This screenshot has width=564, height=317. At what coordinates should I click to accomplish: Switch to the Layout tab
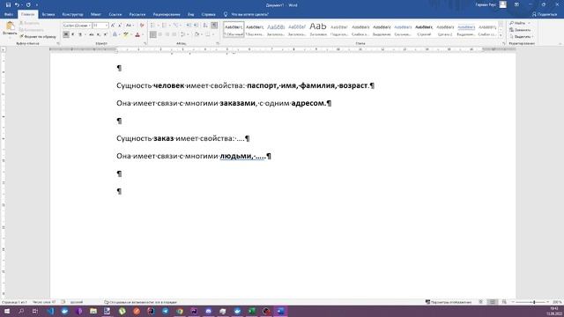tap(96, 14)
